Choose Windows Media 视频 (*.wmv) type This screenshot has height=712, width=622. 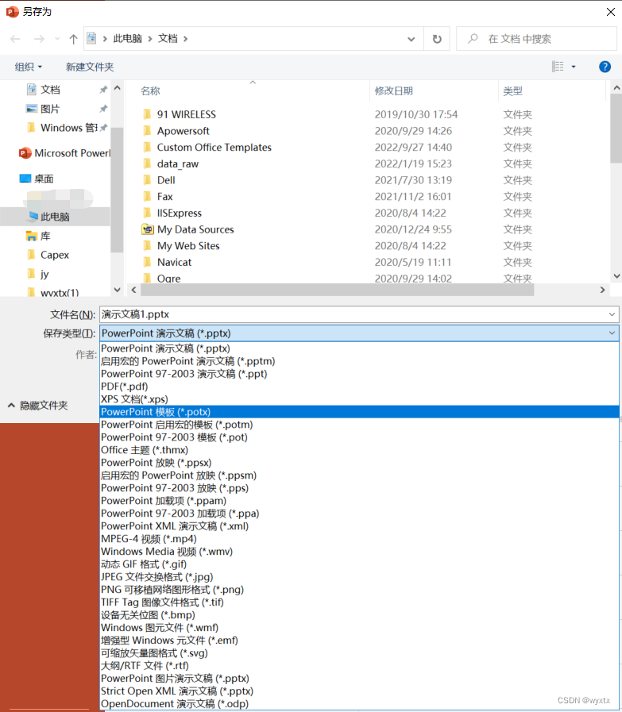tap(359, 552)
